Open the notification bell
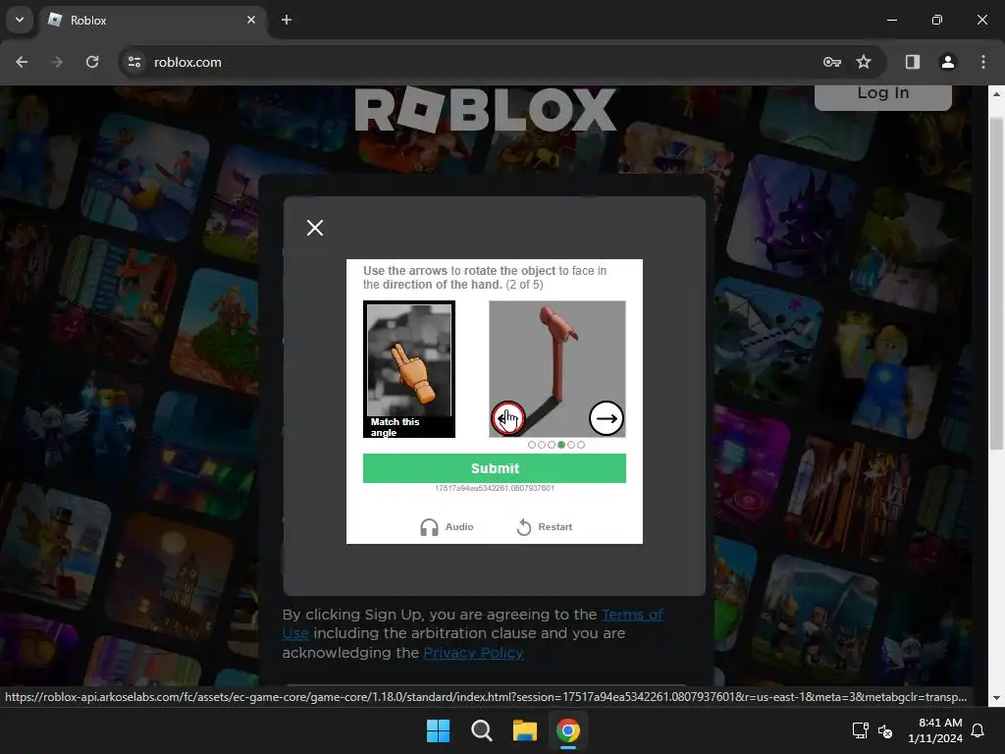The width and height of the screenshot is (1005, 754). [979, 730]
